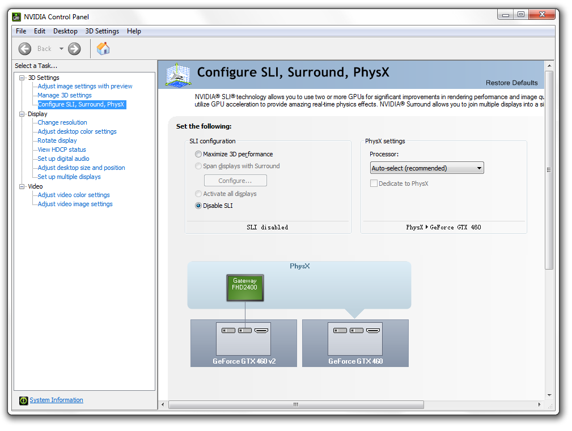Image resolution: width=572 pixels, height=431 pixels.
Task: Click the 'SLI disabled' status text
Action: coord(268,227)
